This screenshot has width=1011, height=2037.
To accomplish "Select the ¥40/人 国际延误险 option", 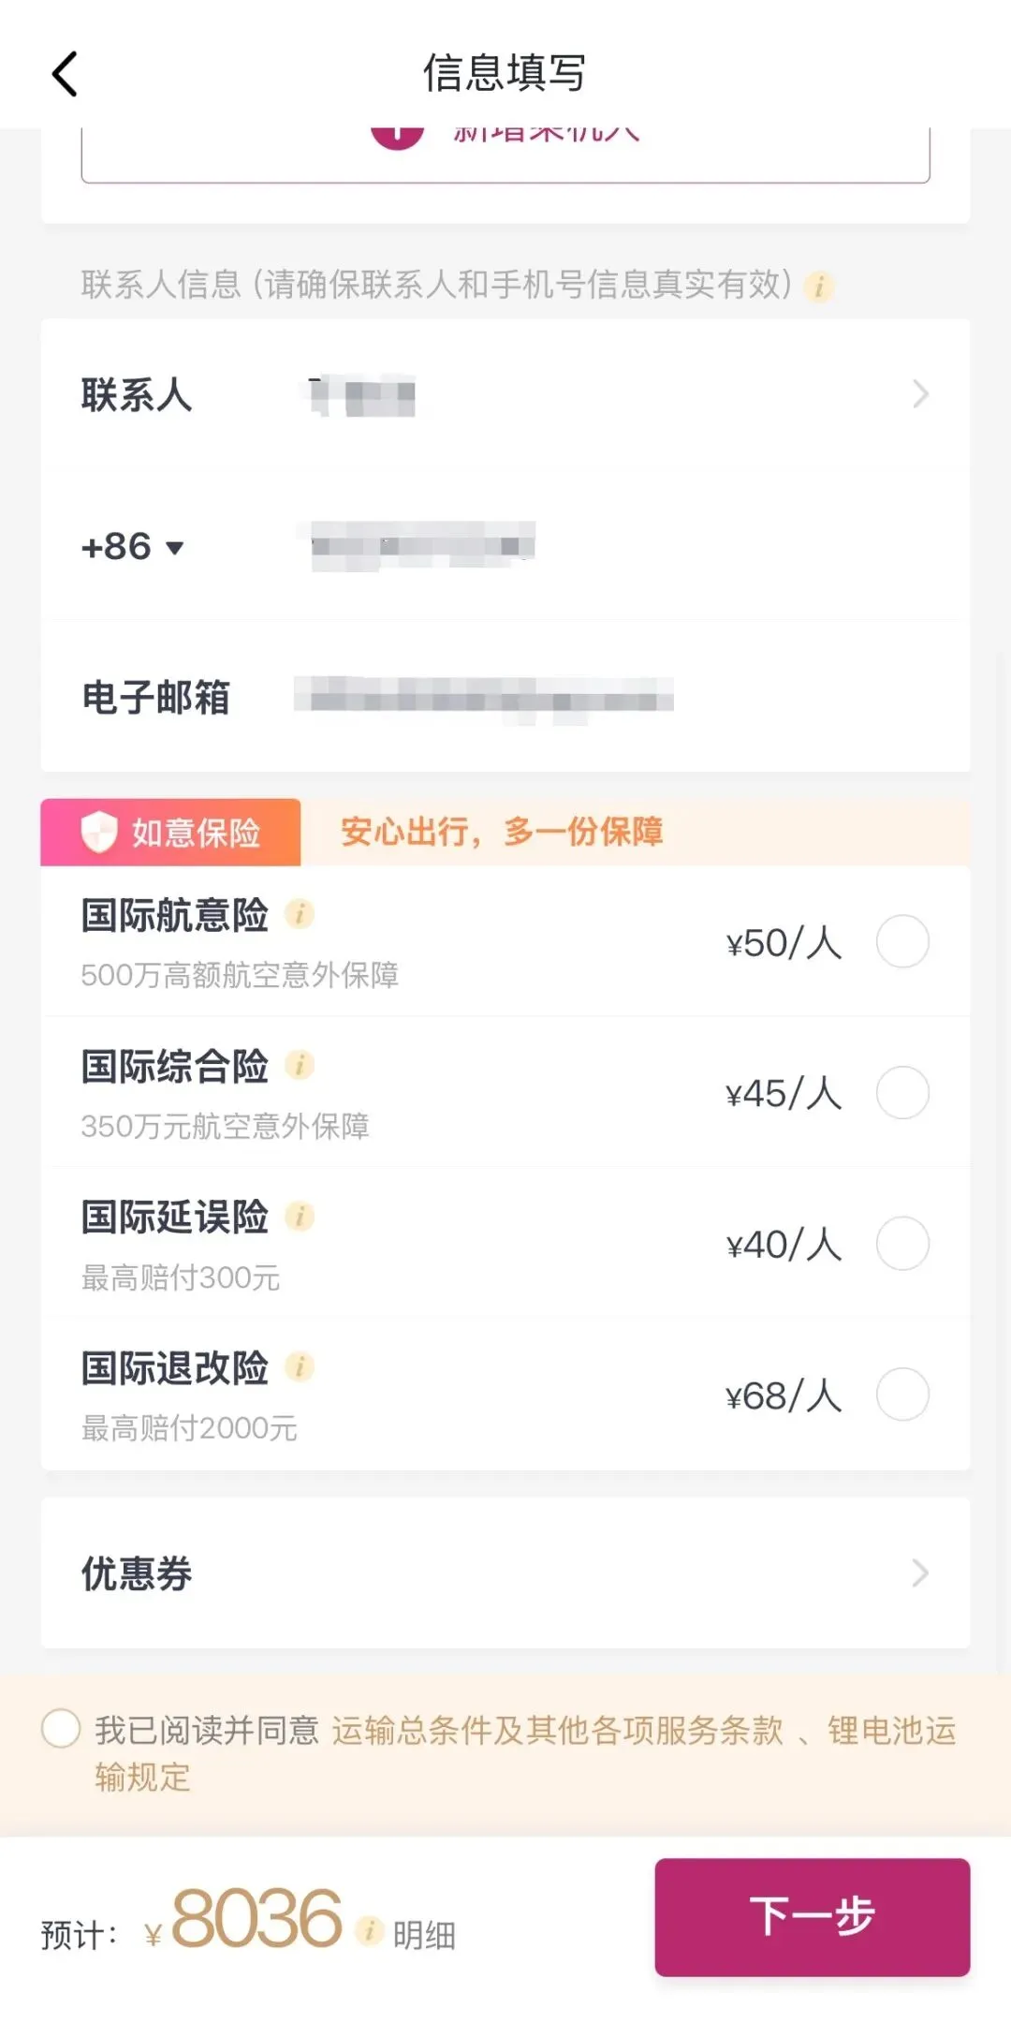I will click(902, 1244).
